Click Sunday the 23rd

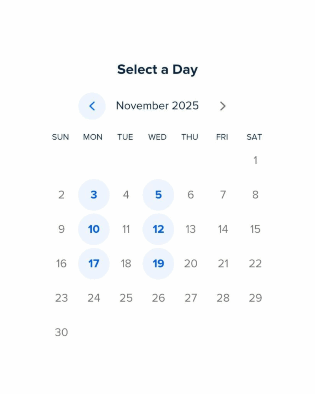pyautogui.click(x=62, y=298)
